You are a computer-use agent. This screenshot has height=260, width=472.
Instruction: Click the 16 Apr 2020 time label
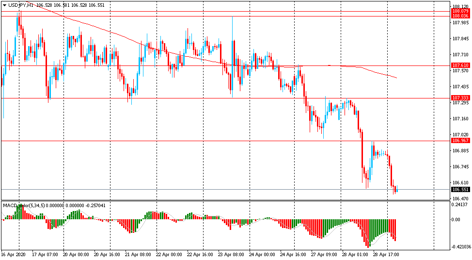13,255
